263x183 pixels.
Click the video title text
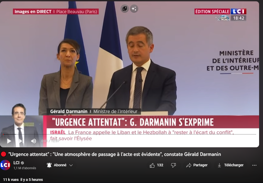(115, 154)
